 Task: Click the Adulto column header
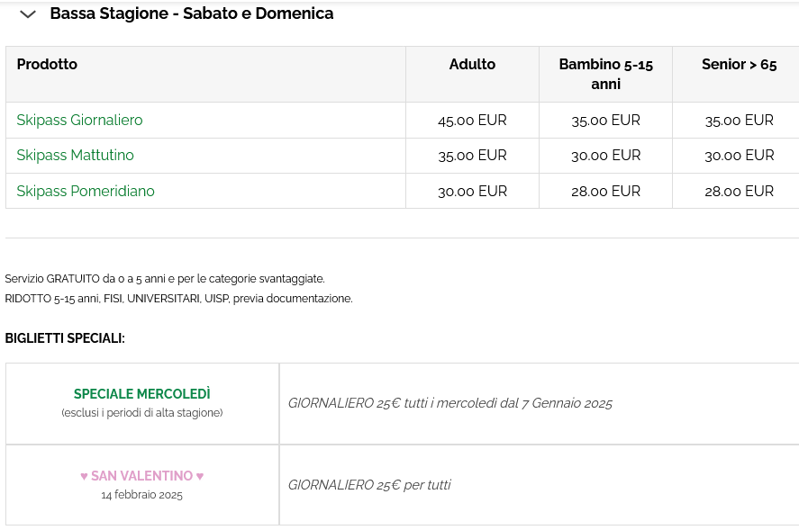pyautogui.click(x=472, y=64)
